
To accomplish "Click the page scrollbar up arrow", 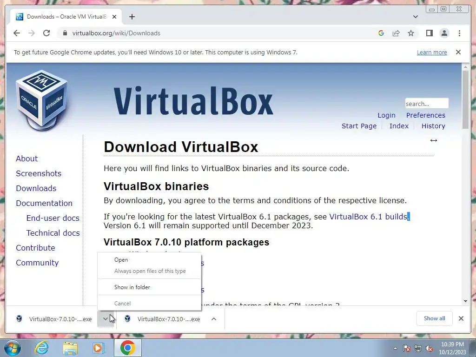I will click(x=465, y=67).
